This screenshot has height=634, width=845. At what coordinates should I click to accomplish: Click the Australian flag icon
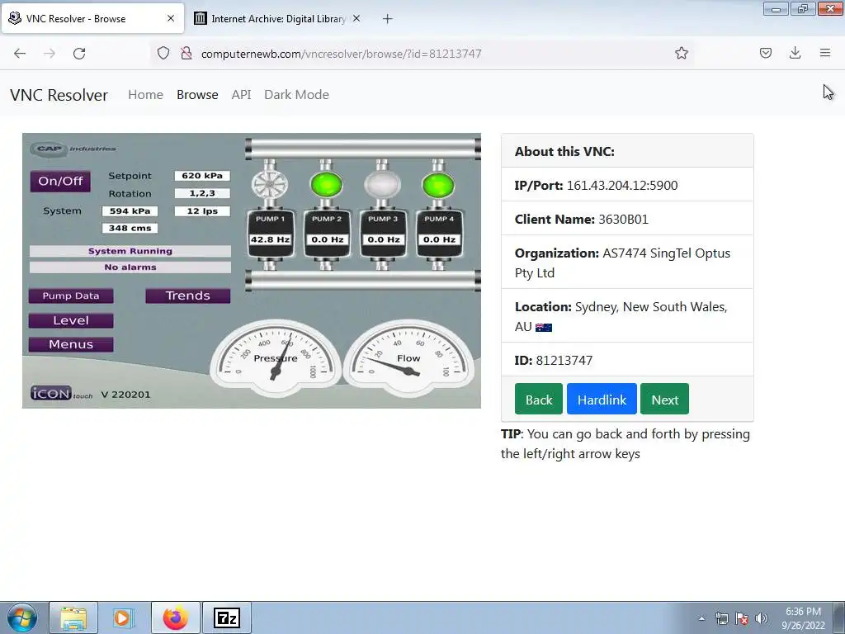click(x=544, y=327)
